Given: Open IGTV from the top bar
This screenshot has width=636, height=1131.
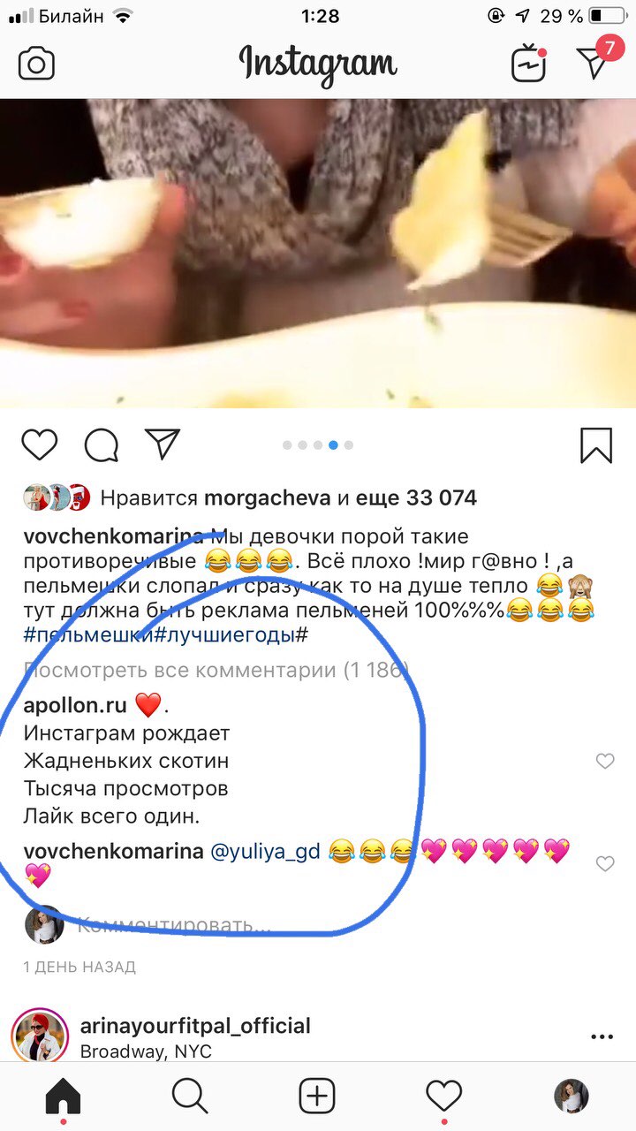Looking at the screenshot, I should 529,64.
